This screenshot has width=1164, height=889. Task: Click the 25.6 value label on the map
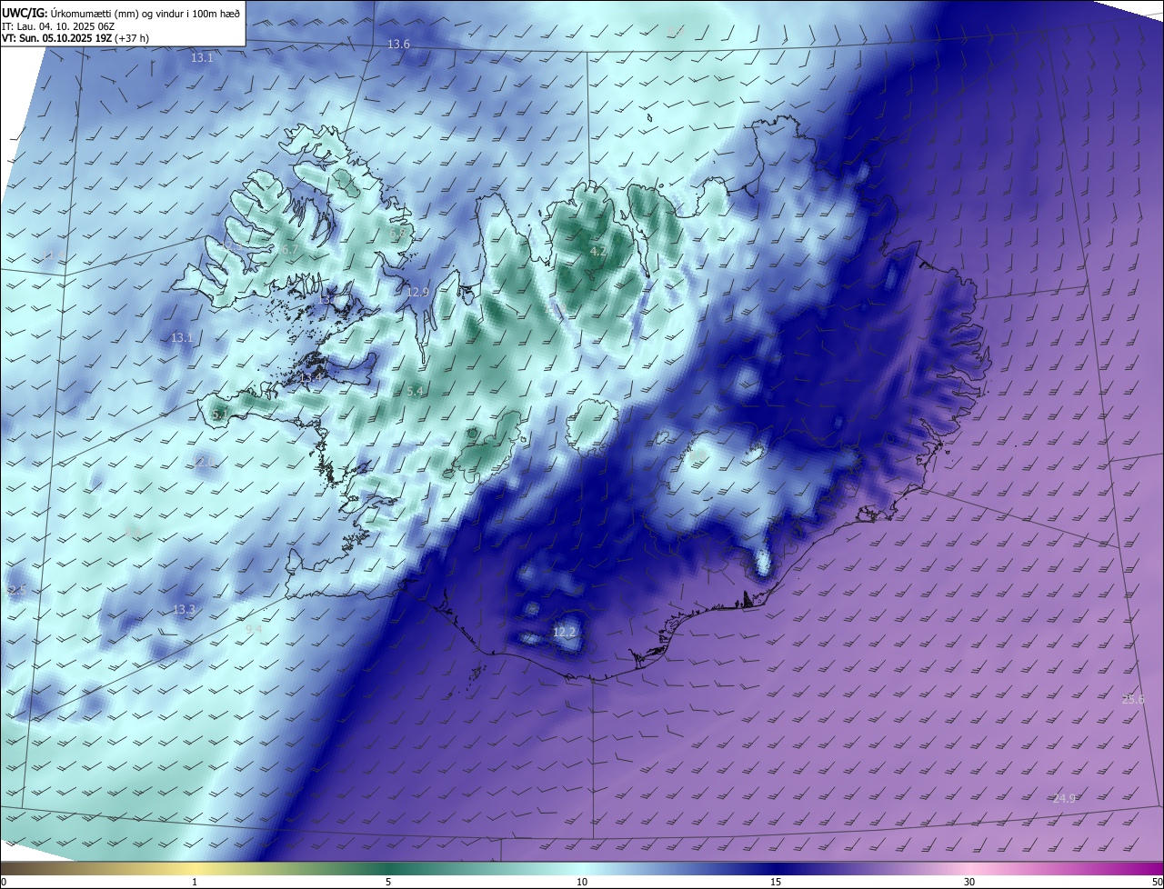[x=1133, y=699]
